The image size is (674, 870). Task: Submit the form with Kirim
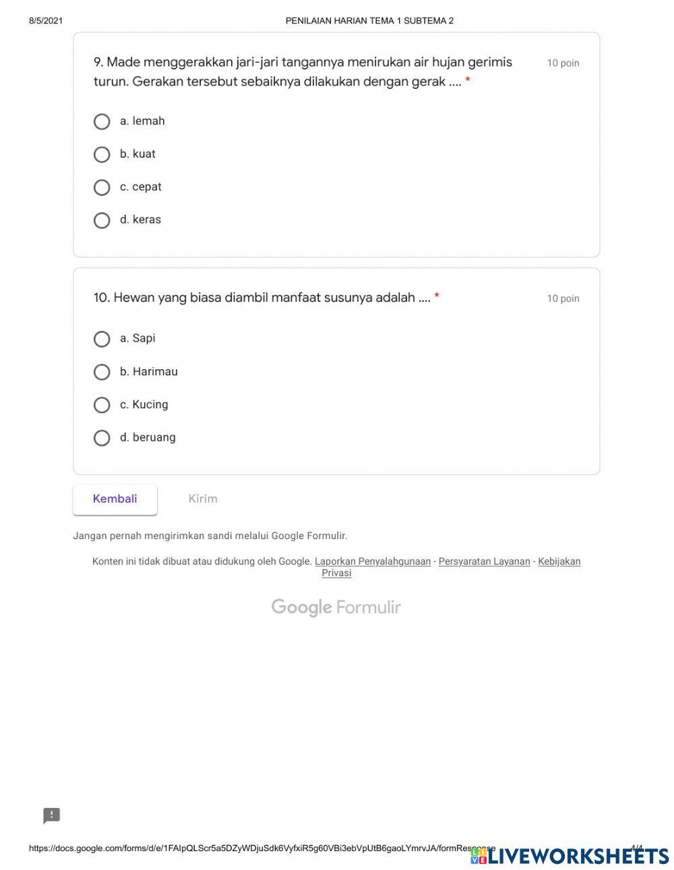point(203,499)
